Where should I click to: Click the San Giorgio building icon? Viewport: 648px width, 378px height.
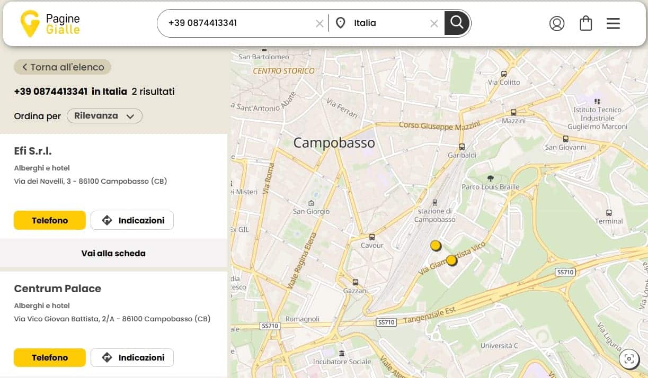click(x=311, y=203)
